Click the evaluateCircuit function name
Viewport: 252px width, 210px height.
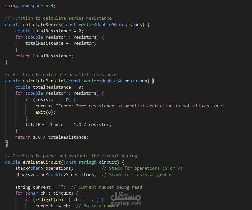42,162
